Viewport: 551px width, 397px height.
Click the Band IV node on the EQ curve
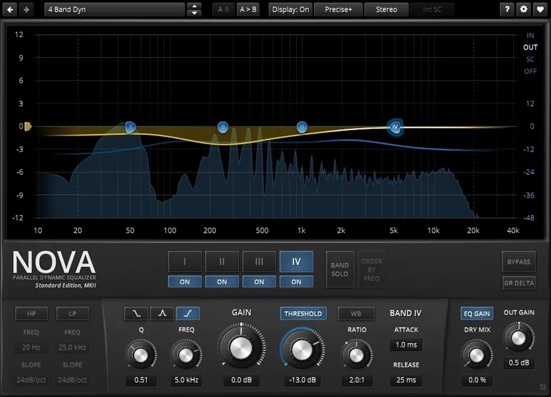(394, 127)
